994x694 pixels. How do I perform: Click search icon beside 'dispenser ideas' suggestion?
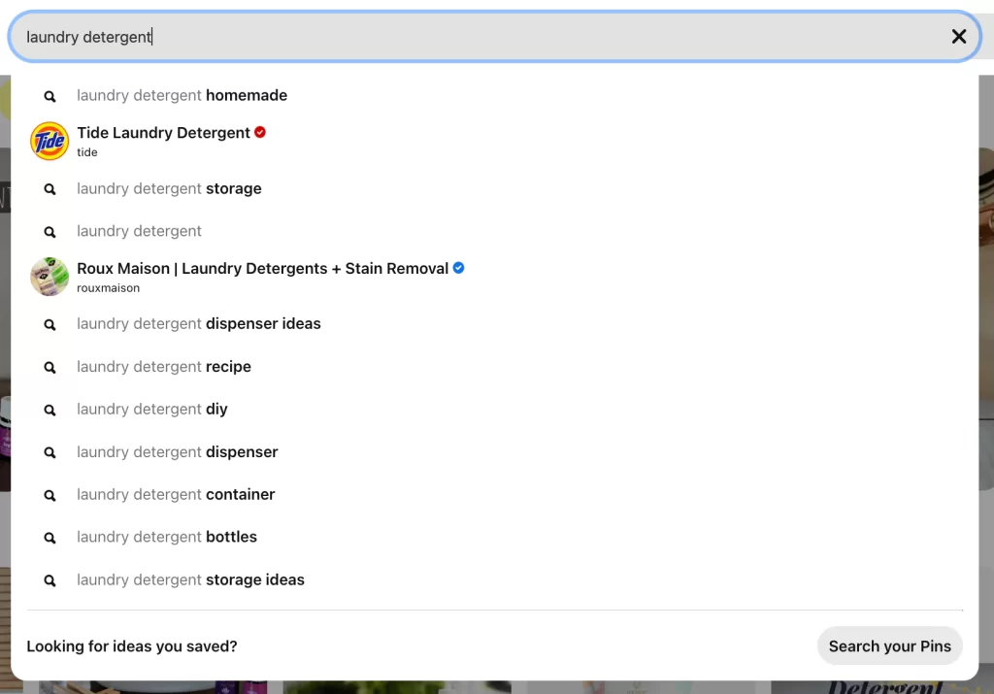tap(50, 324)
